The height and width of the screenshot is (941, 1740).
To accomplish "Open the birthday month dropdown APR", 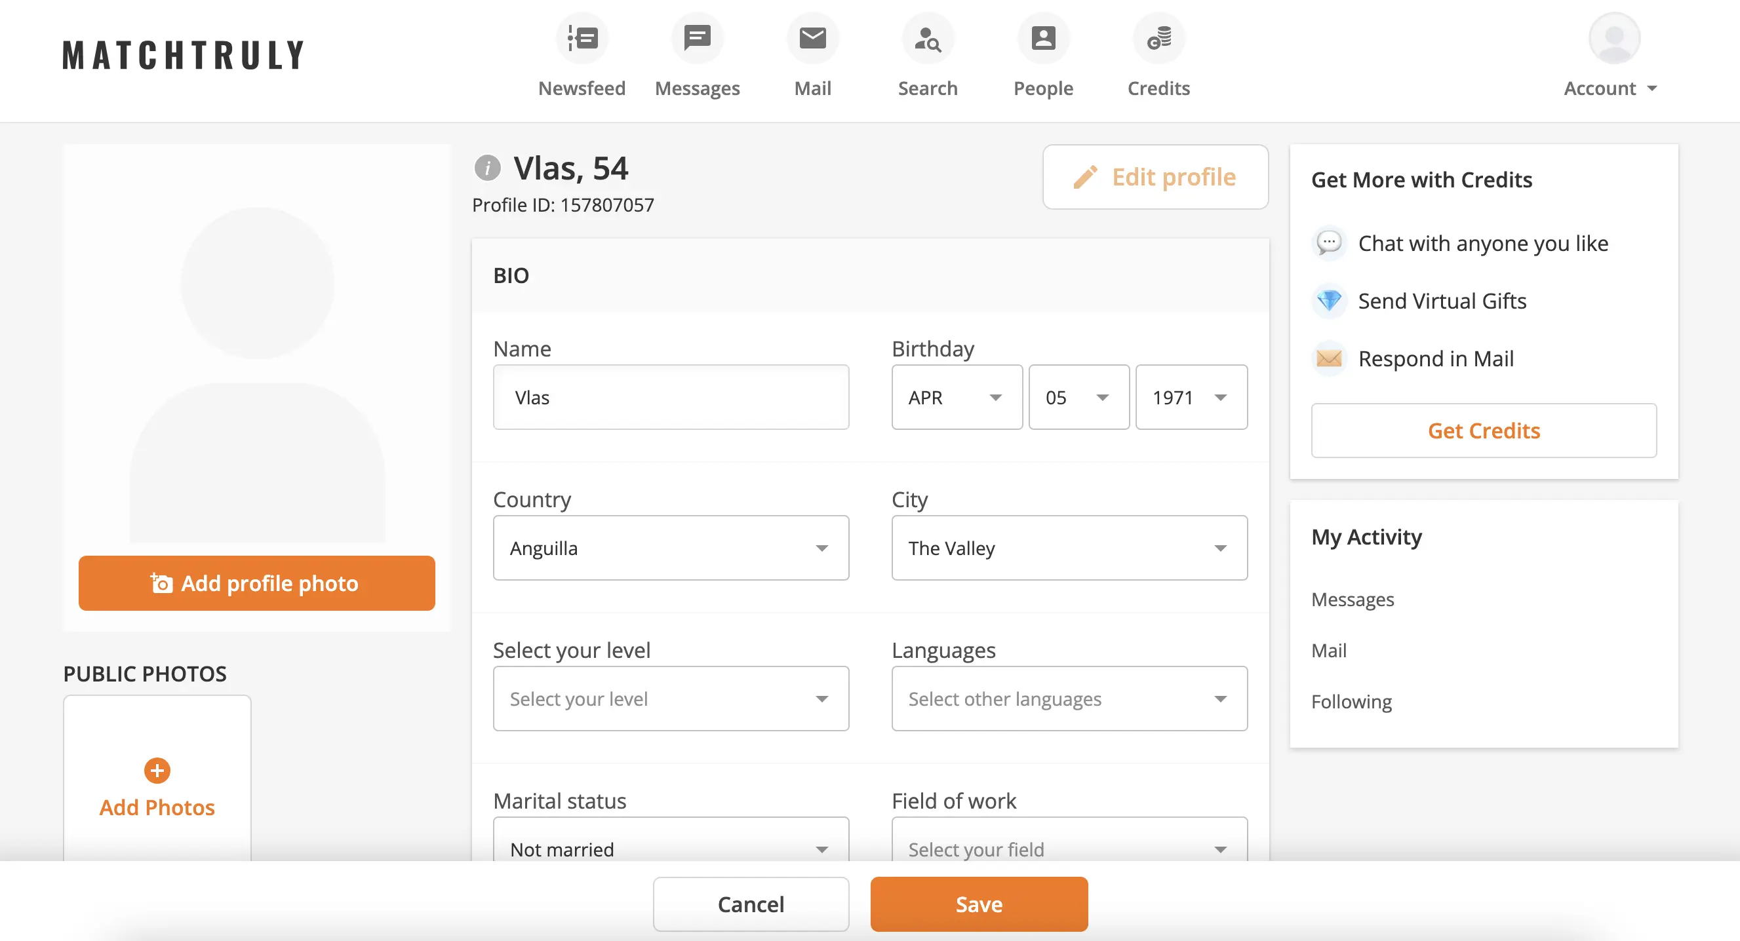I will point(957,398).
